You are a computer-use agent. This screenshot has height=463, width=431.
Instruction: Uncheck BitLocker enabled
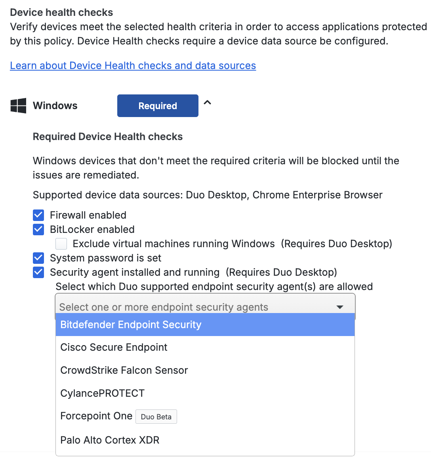point(38,229)
